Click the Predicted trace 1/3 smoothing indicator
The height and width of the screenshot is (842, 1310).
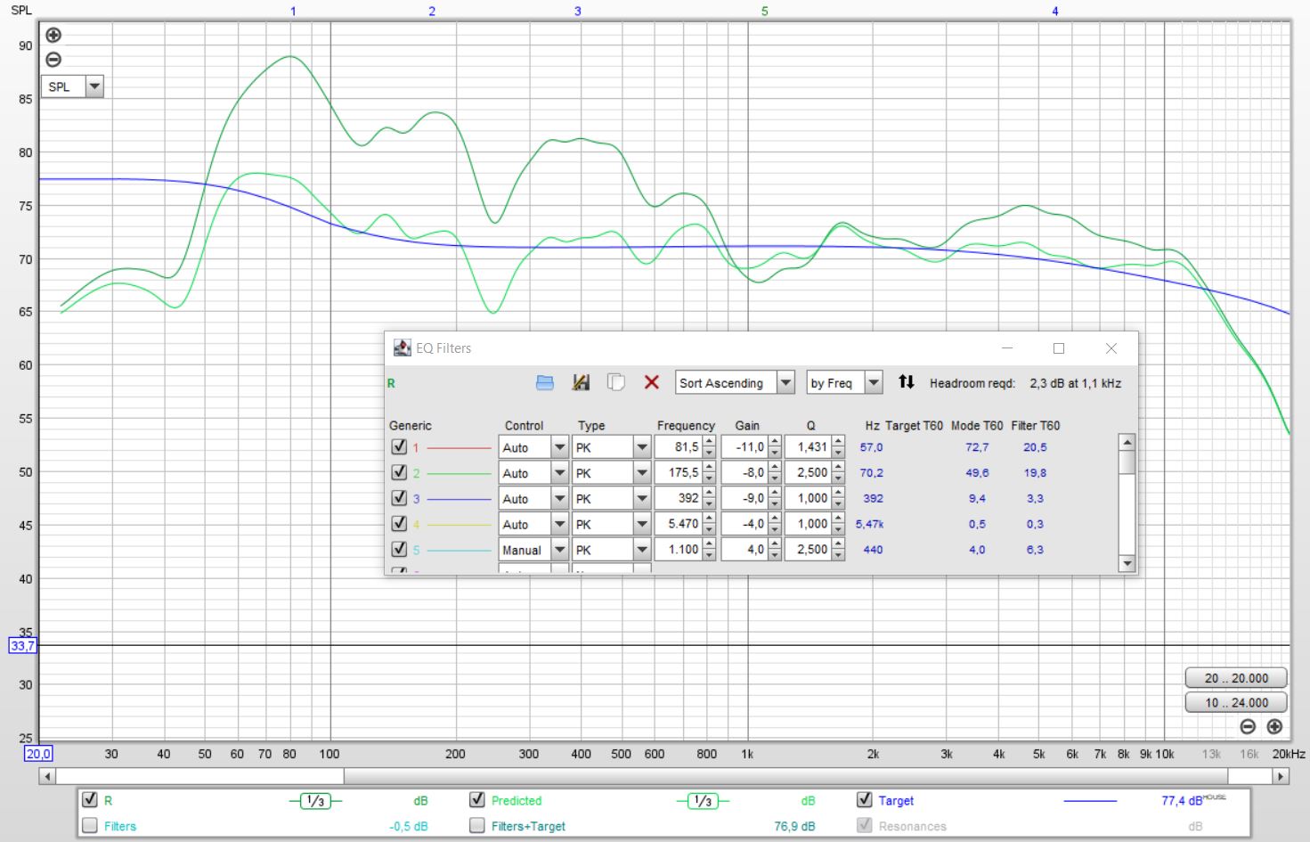703,801
